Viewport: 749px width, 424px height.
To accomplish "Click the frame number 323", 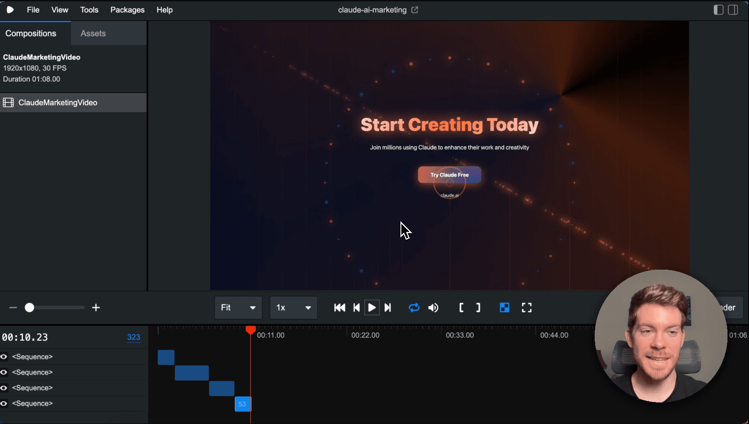I will [134, 337].
